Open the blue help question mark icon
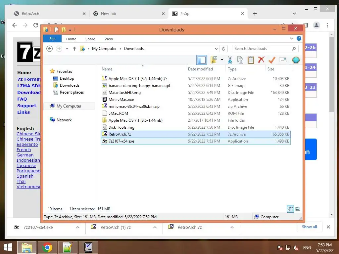 coord(299,38)
